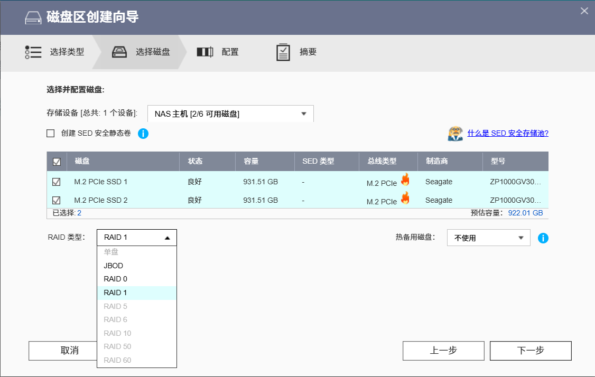This screenshot has width=595, height=377.
Task: Click the flame icon for M.2 PCIe SSD 1
Action: 405,180
